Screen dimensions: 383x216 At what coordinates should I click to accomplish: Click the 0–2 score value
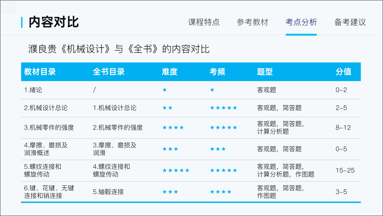tap(341, 90)
